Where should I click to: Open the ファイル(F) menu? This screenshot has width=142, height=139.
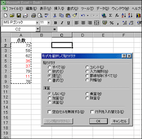(16, 9)
